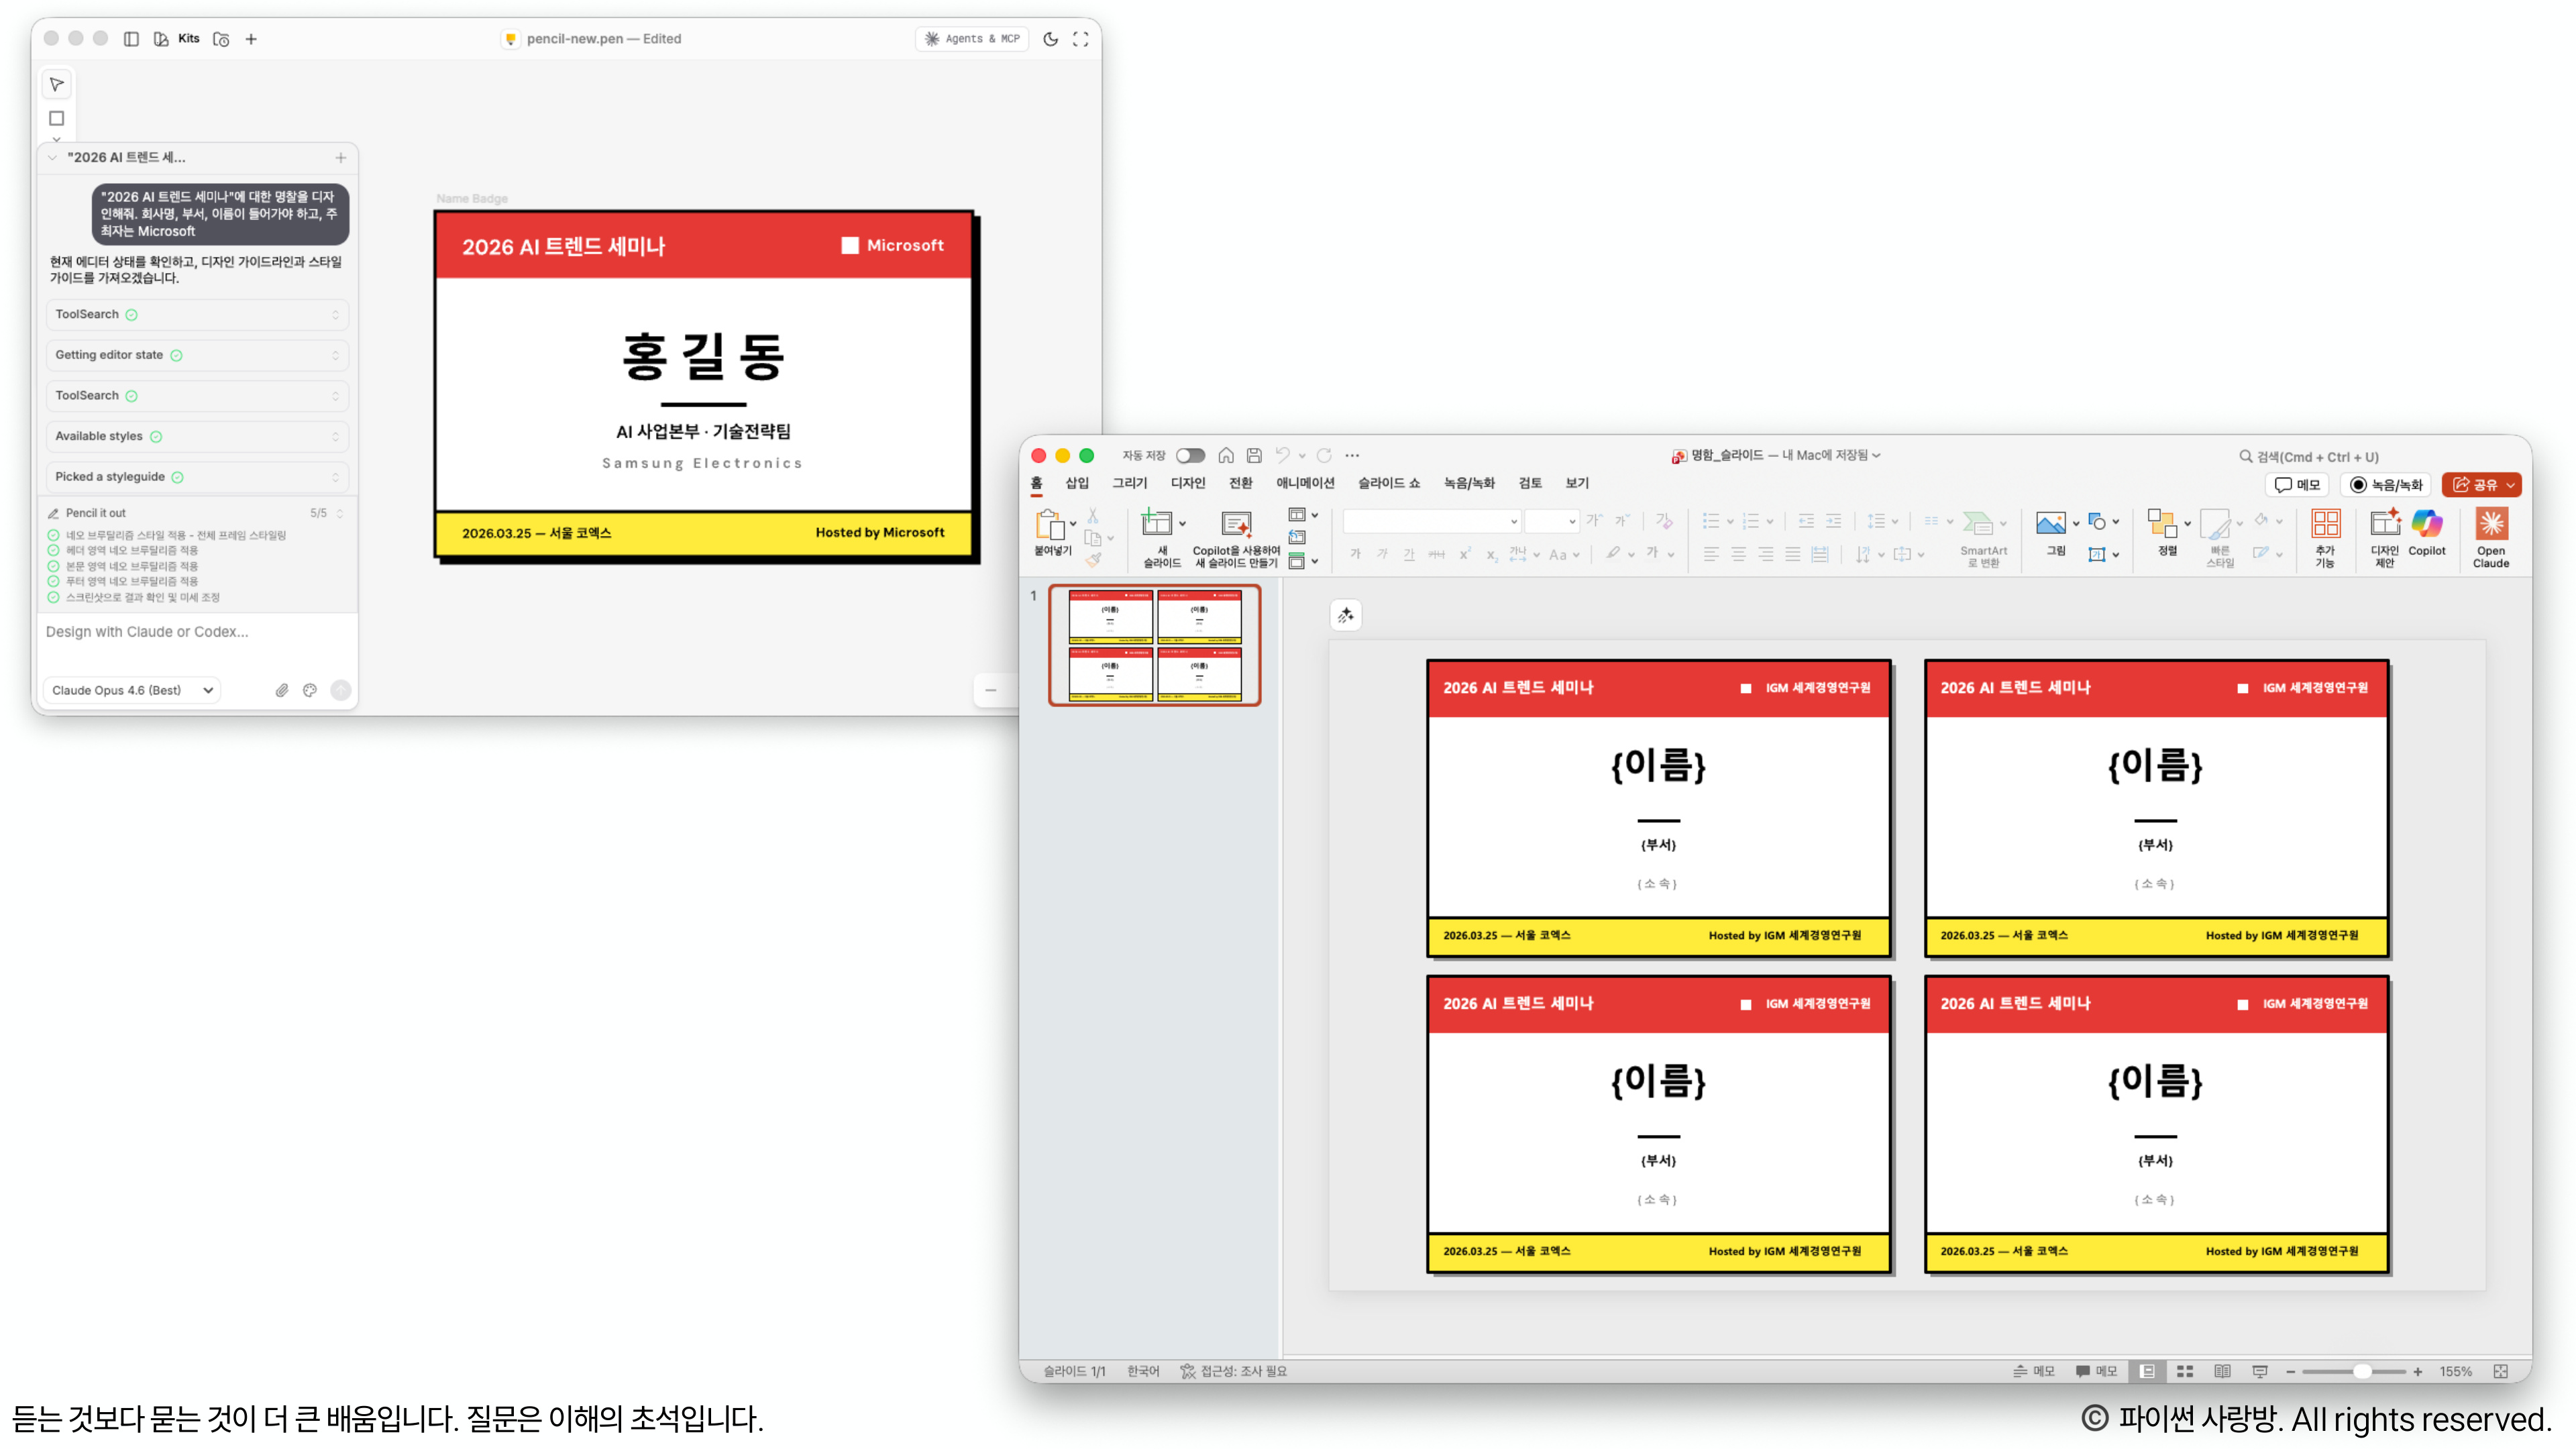The width and height of the screenshot is (2576, 1449).
Task: Open the Design ribbon tab
Action: point(1187,483)
